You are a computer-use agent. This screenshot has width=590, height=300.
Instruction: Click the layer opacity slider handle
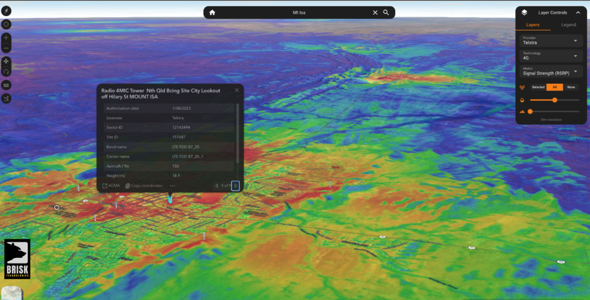tap(555, 100)
